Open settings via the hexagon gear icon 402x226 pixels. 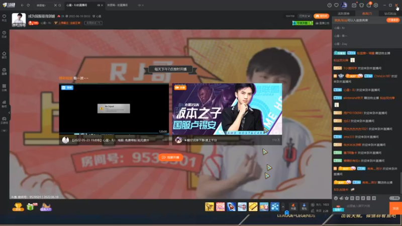[x=376, y=5]
